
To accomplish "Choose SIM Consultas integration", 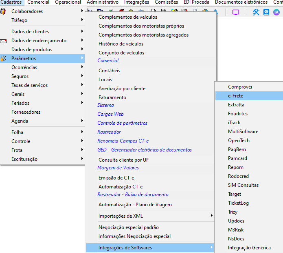I will tap(243, 185).
